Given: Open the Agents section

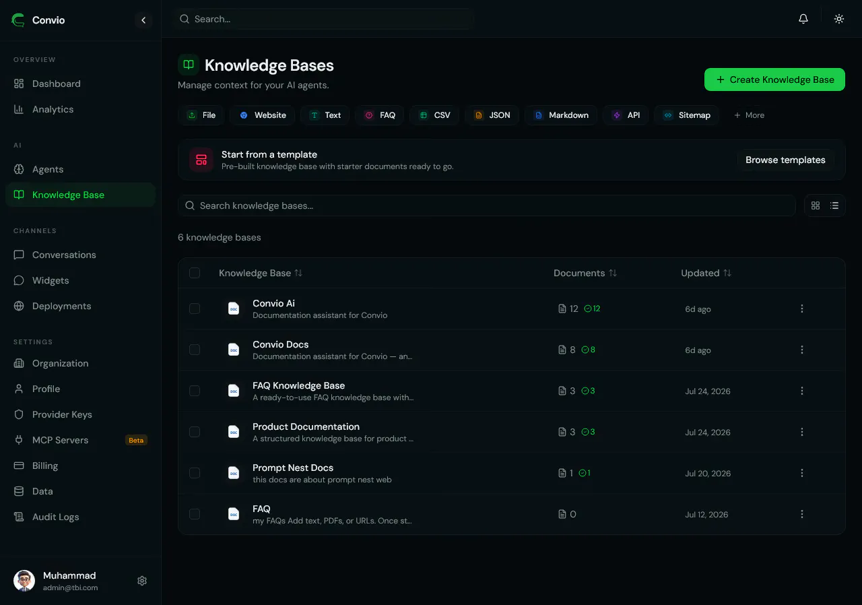Looking at the screenshot, I should [81, 169].
